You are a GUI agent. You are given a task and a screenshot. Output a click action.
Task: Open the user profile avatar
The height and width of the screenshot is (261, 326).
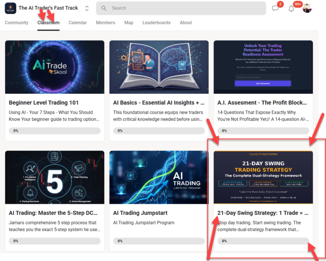click(x=307, y=8)
